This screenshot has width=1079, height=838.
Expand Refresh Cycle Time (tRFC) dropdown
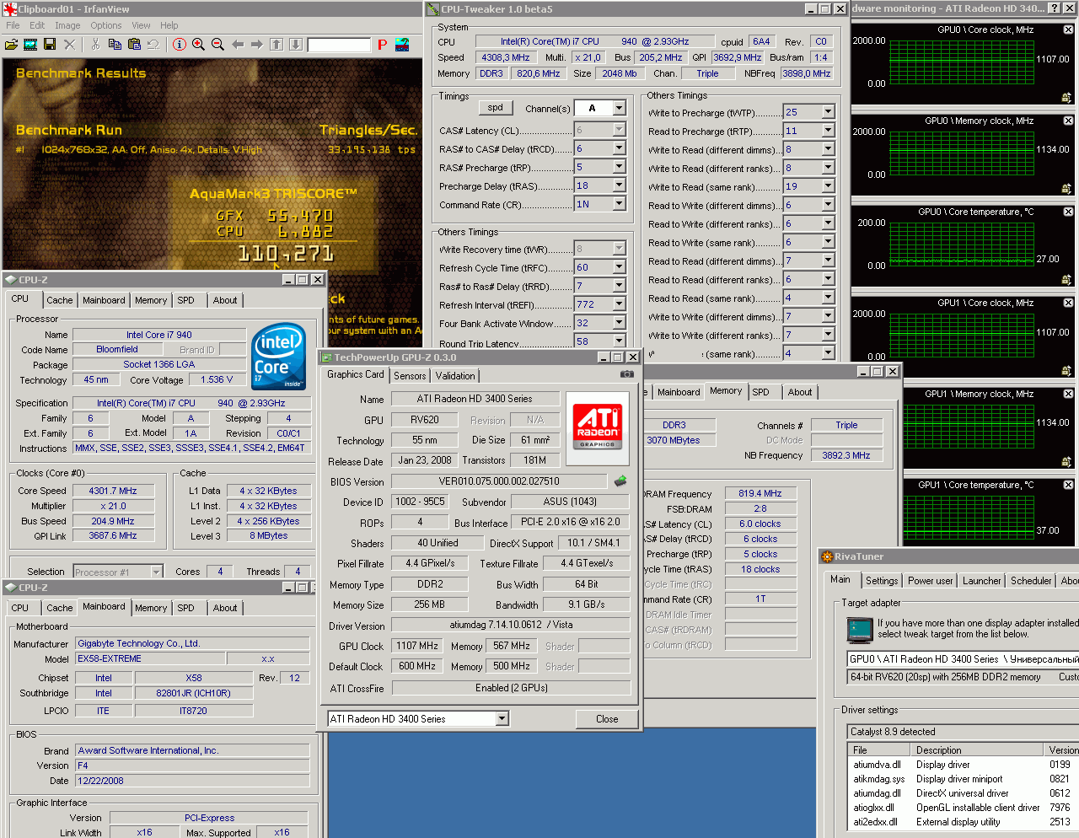tap(620, 267)
